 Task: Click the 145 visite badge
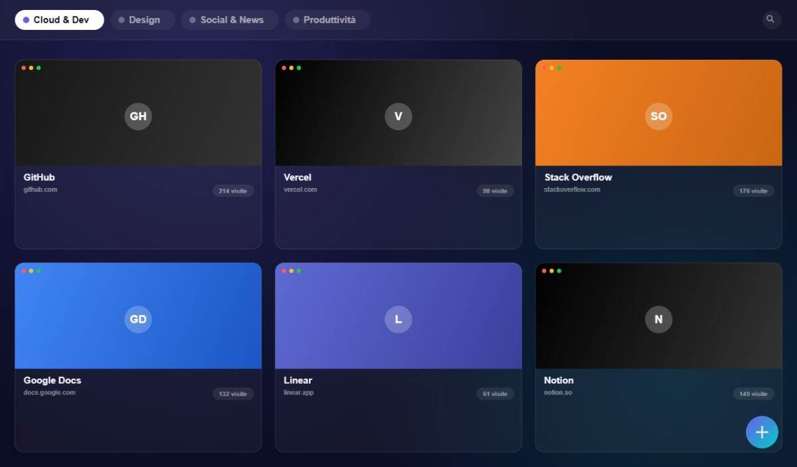coord(754,395)
